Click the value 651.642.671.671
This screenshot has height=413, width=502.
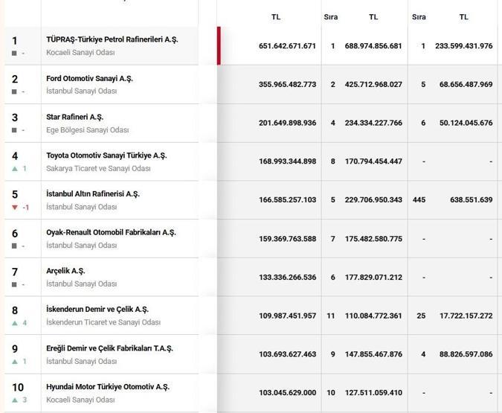tap(287, 46)
